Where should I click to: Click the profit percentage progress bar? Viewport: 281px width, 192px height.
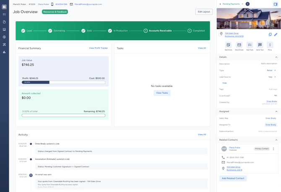[63, 82]
